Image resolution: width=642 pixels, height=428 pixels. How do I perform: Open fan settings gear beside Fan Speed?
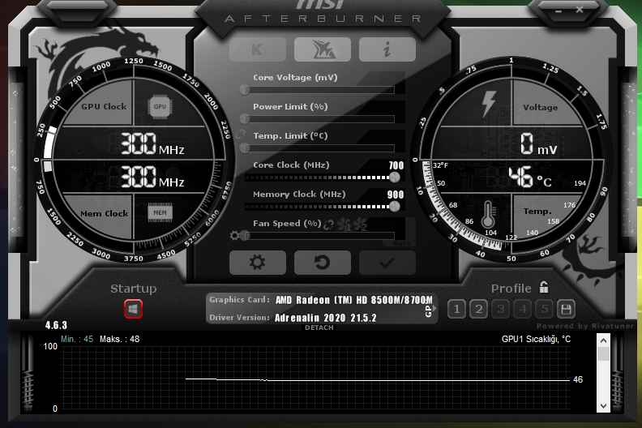tap(234, 236)
